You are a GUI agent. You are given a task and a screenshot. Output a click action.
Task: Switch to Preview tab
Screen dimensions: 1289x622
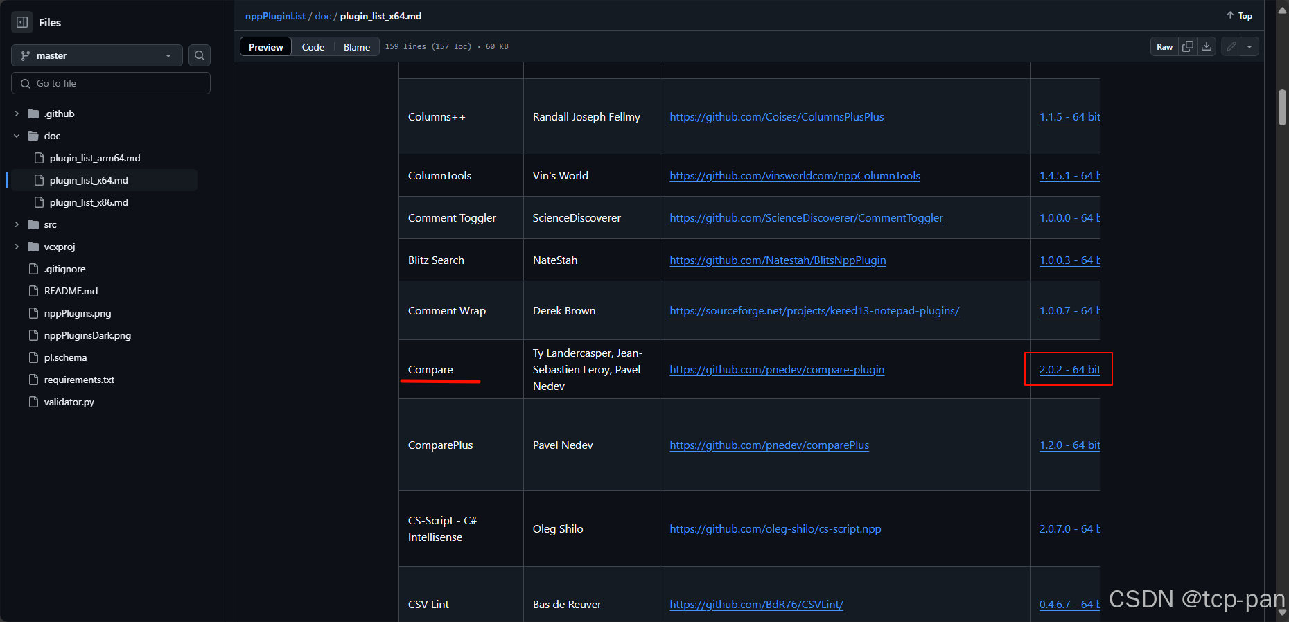(265, 47)
